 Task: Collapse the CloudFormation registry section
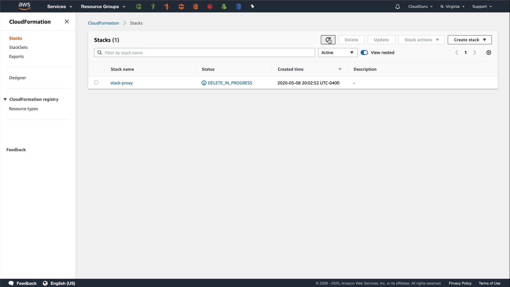tap(5, 99)
